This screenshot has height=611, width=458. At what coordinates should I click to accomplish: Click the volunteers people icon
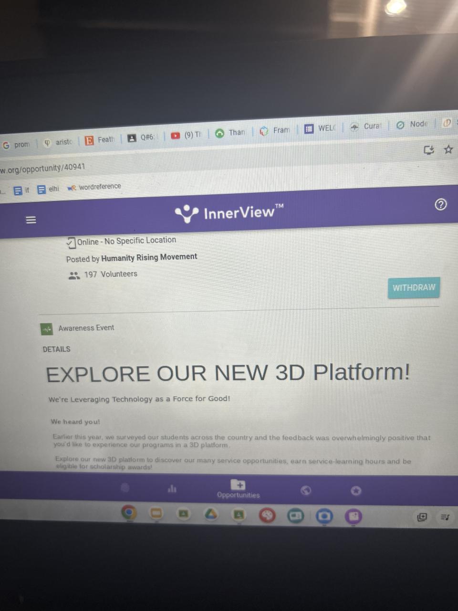(x=74, y=275)
